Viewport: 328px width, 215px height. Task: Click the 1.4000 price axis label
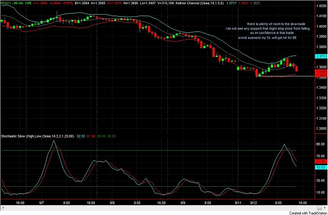tap(322, 27)
